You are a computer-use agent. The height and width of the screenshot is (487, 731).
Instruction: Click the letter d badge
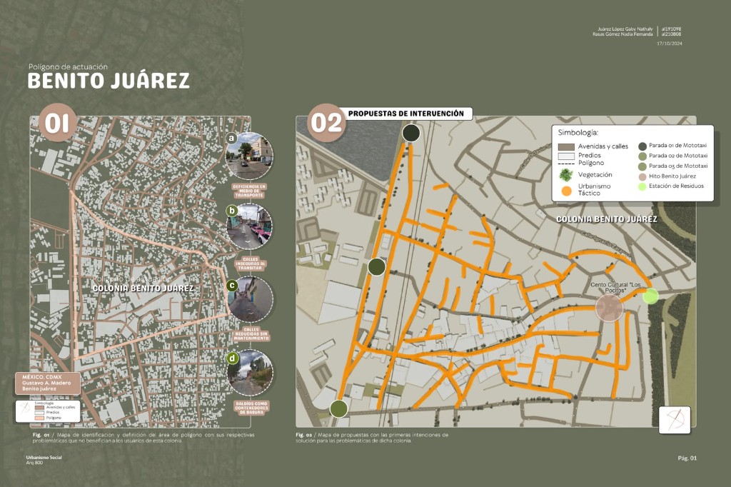232,358
